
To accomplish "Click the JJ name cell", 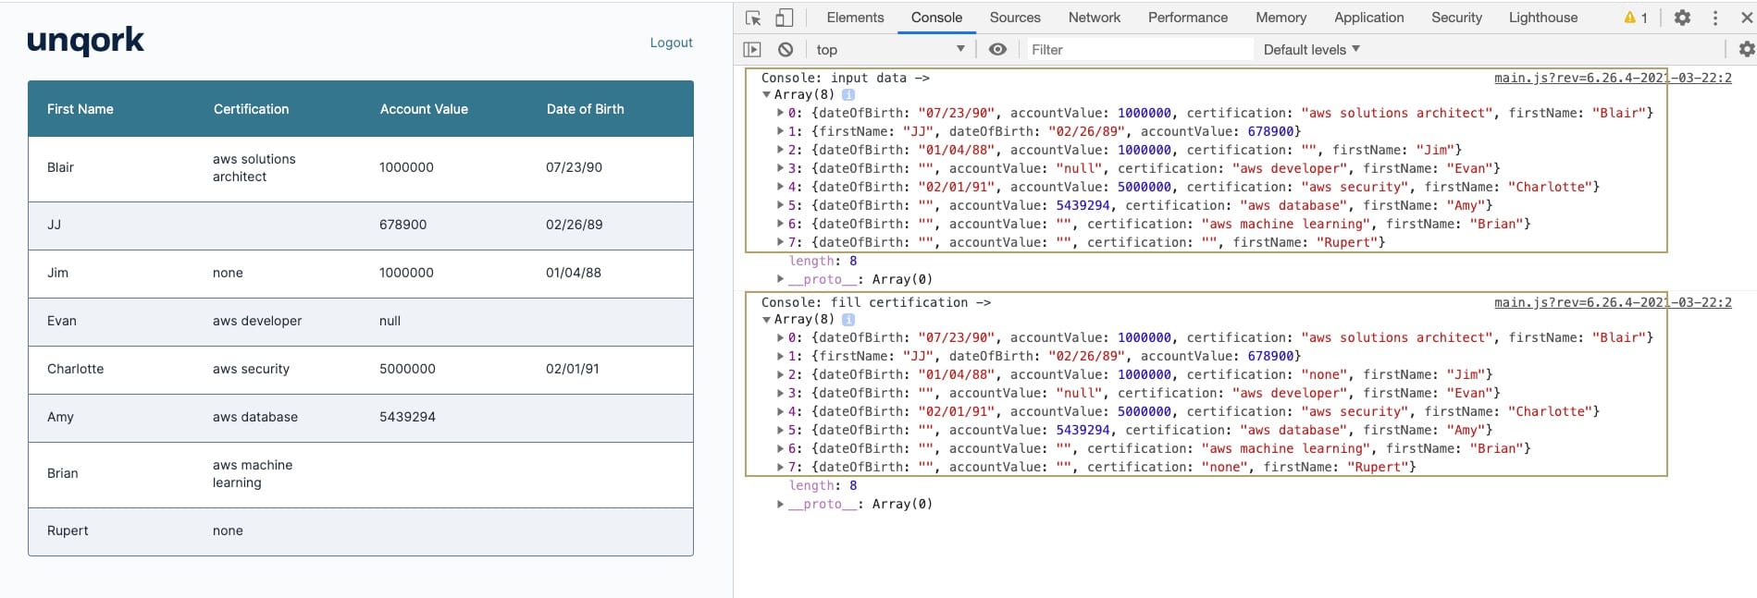I will point(55,225).
